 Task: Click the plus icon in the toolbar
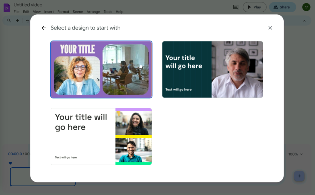coord(18,21)
